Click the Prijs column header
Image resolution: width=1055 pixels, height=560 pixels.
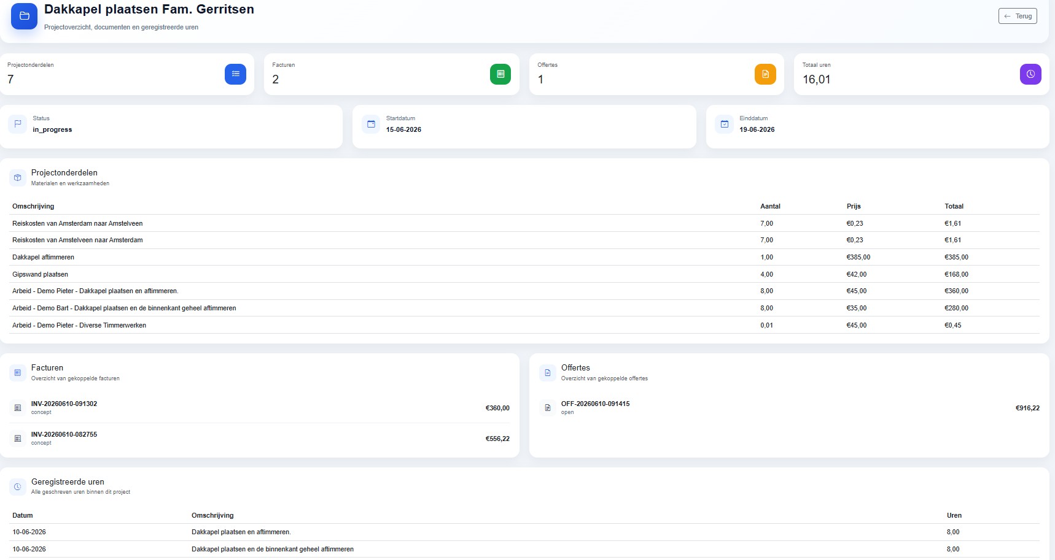point(854,206)
